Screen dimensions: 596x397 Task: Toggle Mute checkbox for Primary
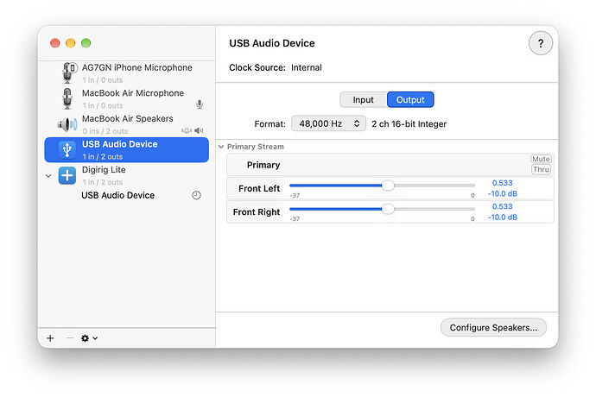click(541, 159)
